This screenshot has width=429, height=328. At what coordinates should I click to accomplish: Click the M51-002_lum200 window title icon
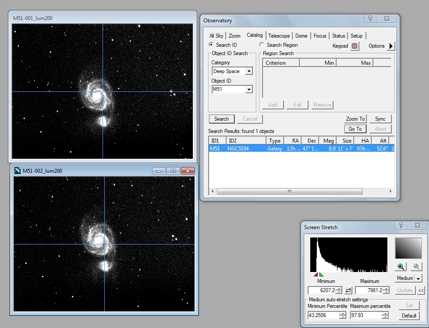pyautogui.click(x=17, y=171)
